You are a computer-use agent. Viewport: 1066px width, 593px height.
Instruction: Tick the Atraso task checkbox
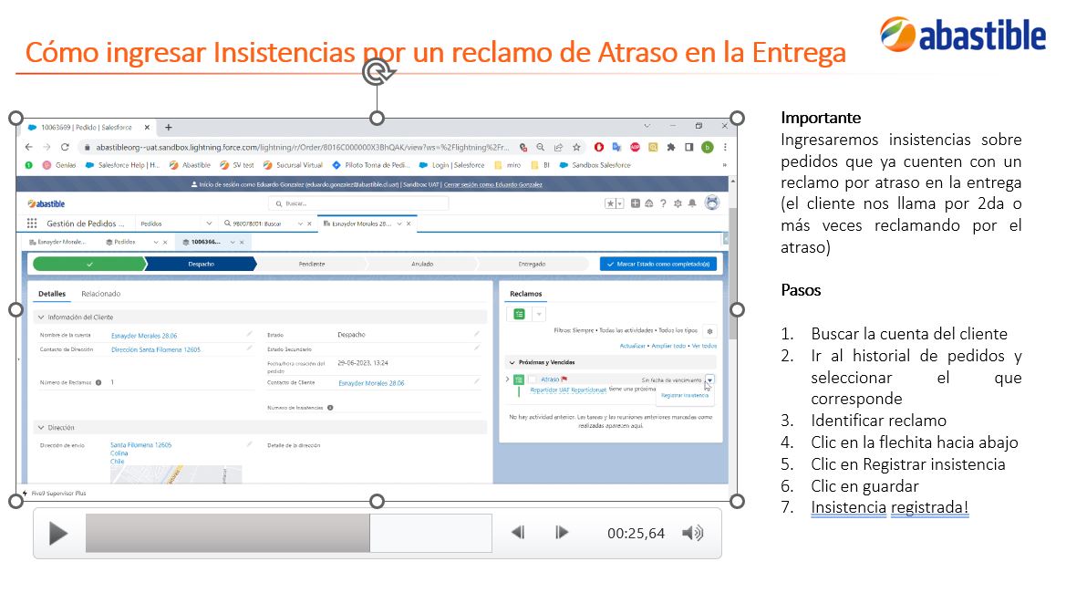click(533, 380)
